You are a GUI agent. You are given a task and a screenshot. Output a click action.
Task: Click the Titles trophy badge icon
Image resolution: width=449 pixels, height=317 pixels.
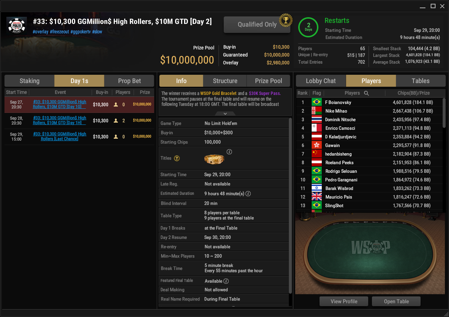click(x=177, y=158)
